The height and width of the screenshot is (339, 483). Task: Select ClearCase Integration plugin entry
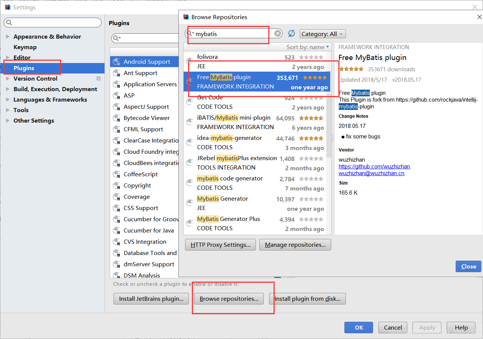(x=144, y=141)
